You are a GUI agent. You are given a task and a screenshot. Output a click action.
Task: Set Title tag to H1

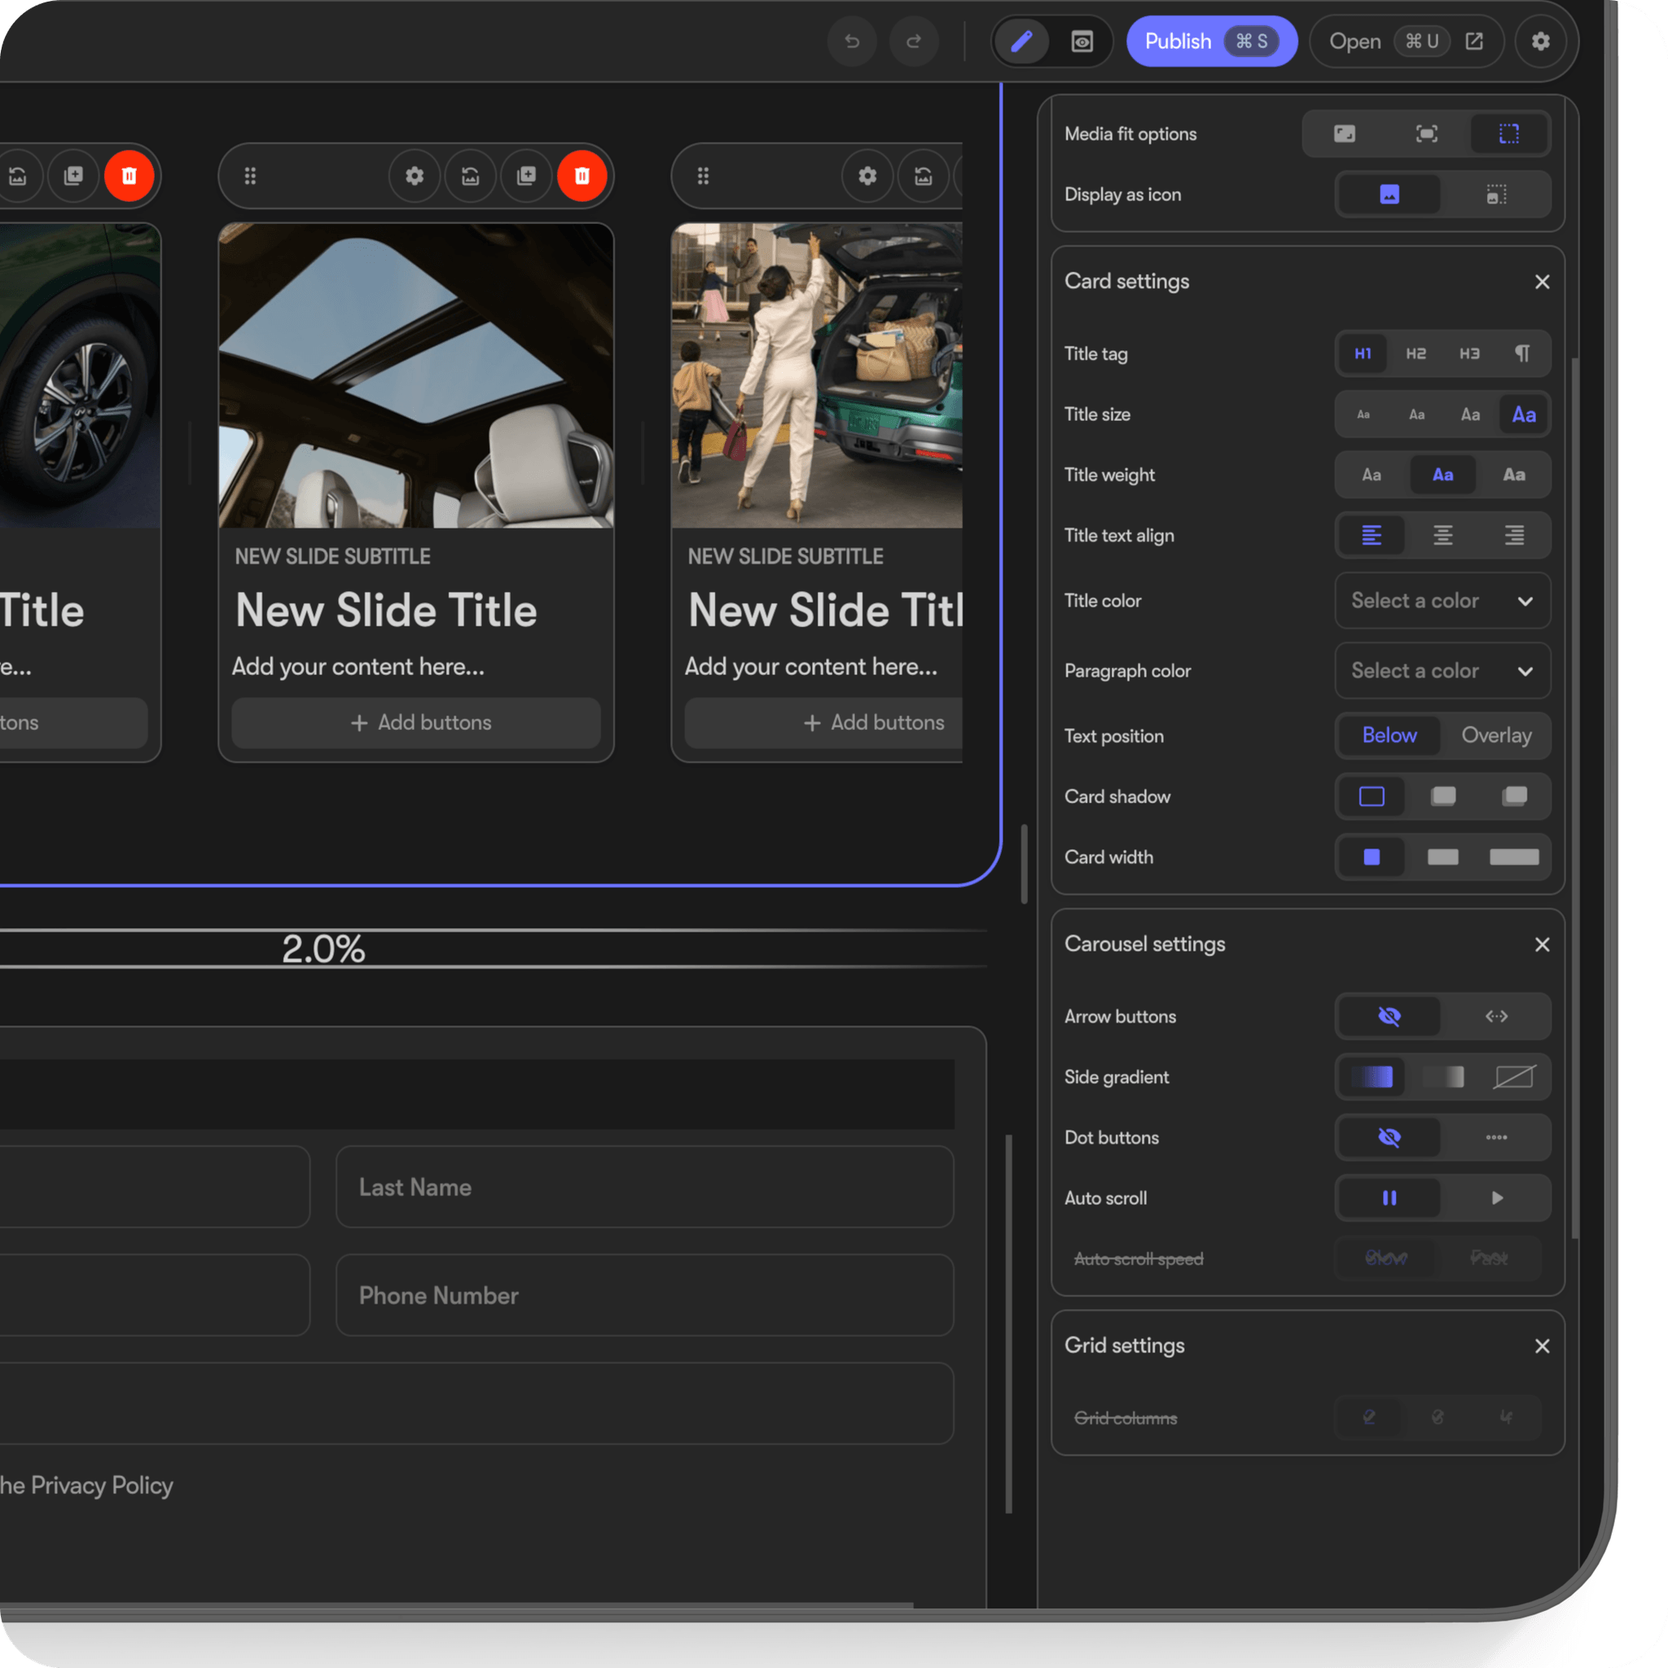point(1363,353)
